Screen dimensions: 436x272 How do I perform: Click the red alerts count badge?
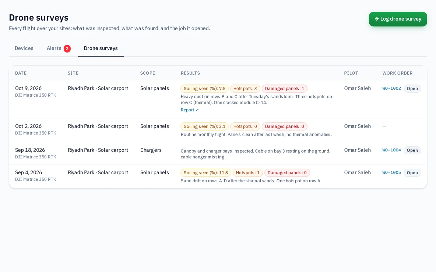pyautogui.click(x=67, y=49)
